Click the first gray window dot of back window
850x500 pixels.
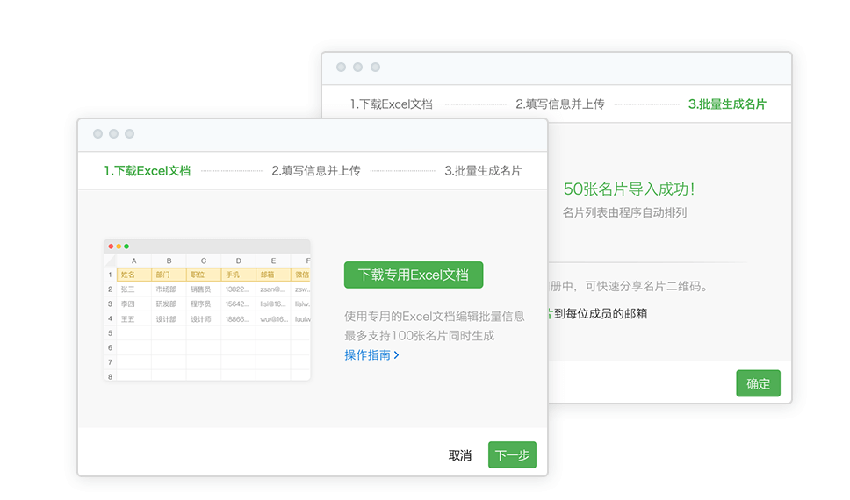pyautogui.click(x=341, y=68)
